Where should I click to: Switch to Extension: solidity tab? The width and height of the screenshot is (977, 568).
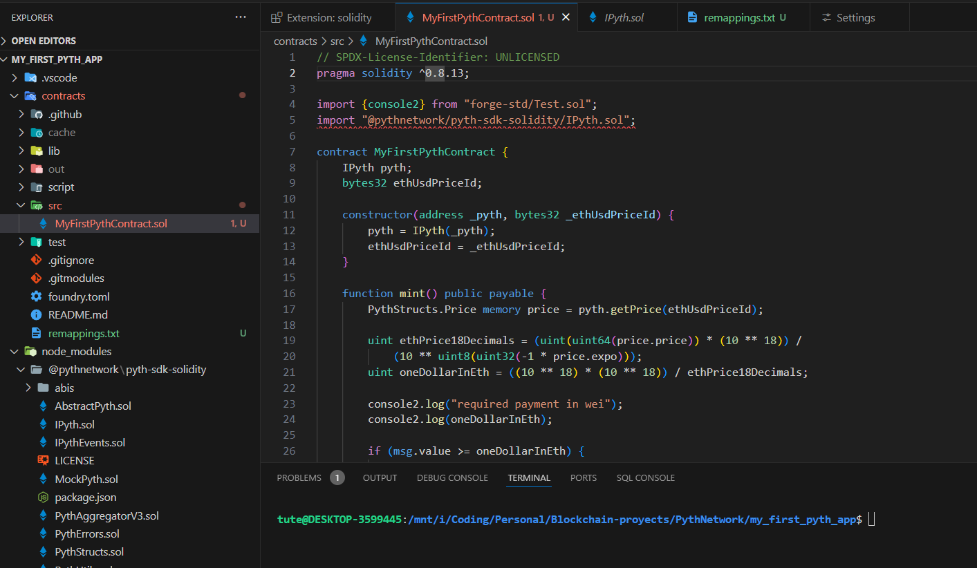pyautogui.click(x=328, y=17)
